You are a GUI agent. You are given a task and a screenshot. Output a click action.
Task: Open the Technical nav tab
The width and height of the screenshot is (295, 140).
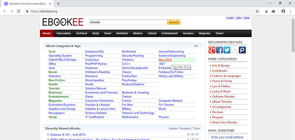[x=81, y=33]
